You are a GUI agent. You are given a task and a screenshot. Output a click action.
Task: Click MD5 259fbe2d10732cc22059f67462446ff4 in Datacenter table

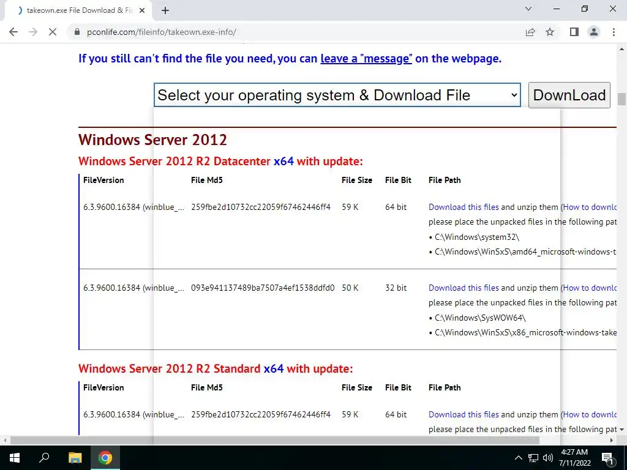(x=261, y=207)
